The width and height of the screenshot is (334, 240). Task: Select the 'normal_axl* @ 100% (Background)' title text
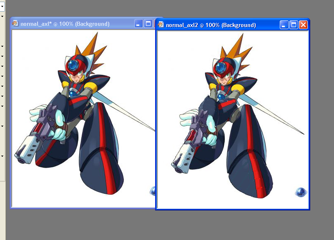tap(65, 24)
